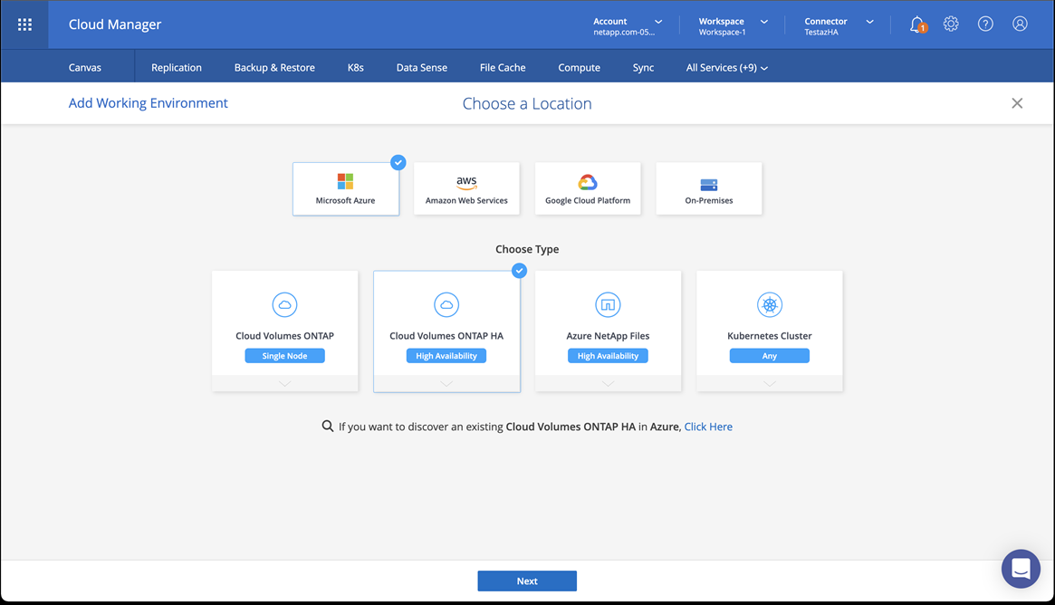Click the Cloud Manager title
This screenshot has width=1055, height=605.
click(115, 24)
